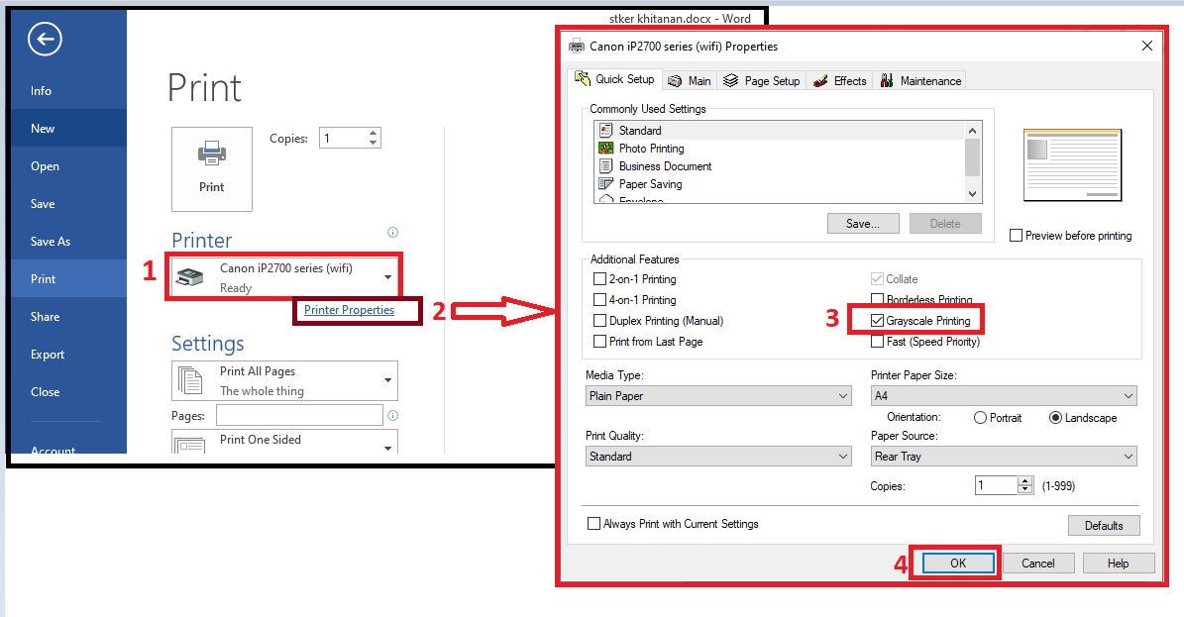Click the Printer Properties link
The image size is (1184, 617).
349,310
